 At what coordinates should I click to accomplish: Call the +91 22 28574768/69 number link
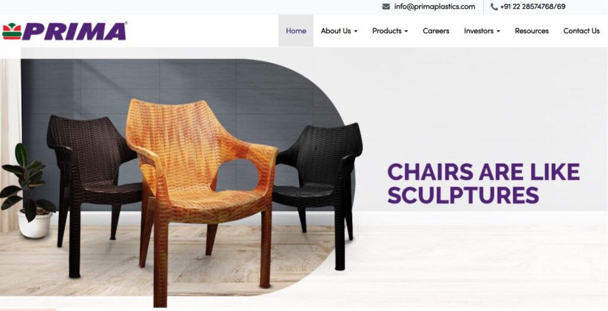click(x=533, y=7)
